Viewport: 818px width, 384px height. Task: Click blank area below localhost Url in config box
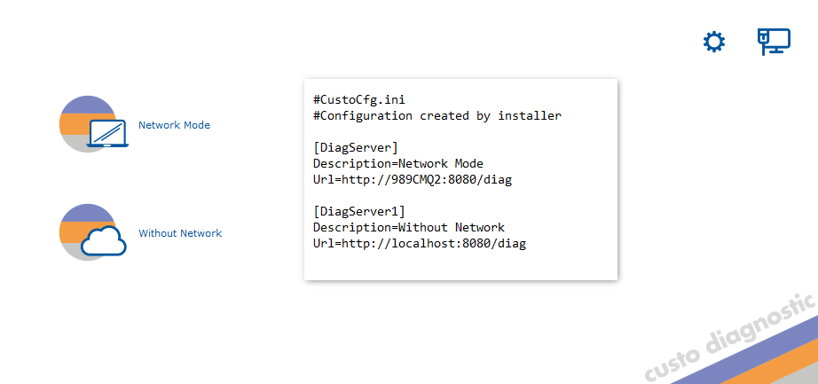tap(460, 265)
